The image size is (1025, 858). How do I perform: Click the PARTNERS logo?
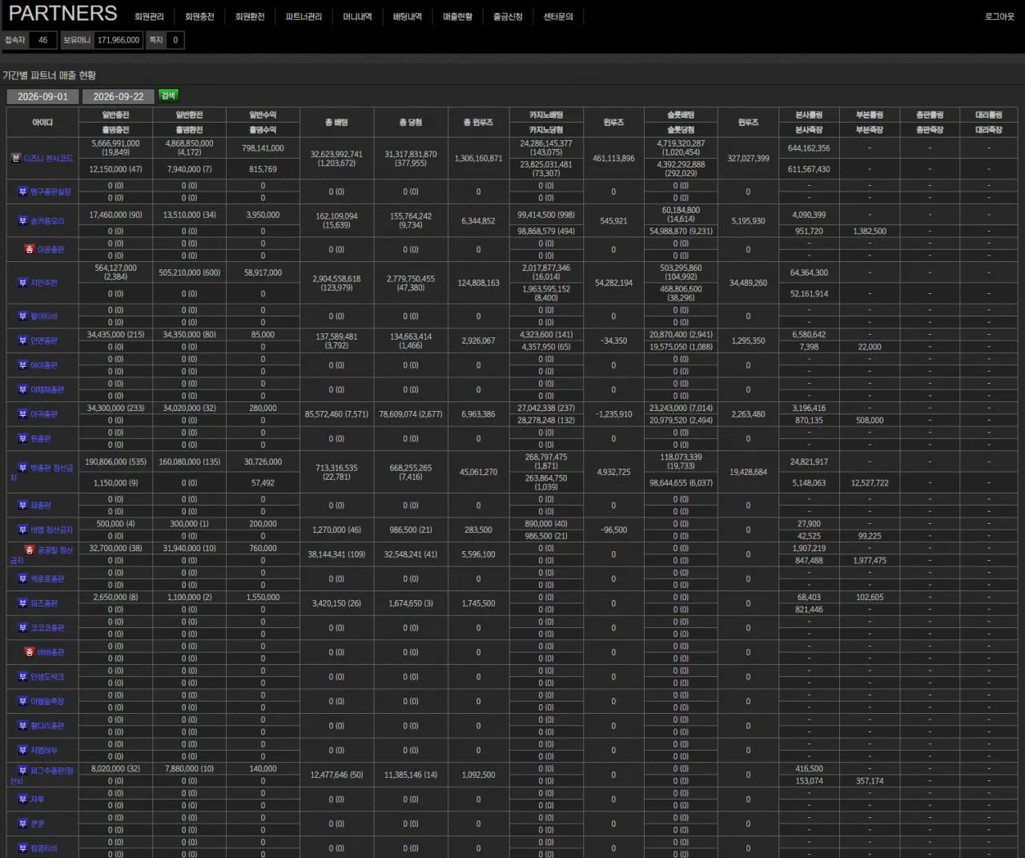coord(62,14)
